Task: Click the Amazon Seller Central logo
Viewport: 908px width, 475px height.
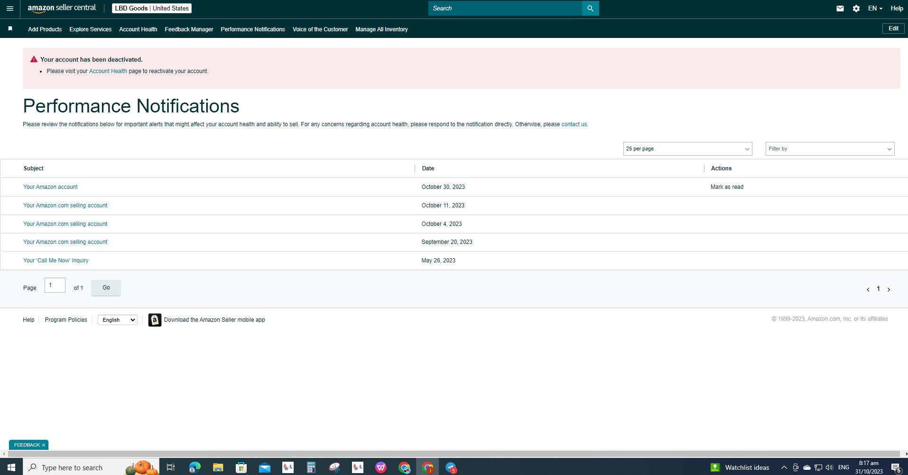Action: click(62, 8)
